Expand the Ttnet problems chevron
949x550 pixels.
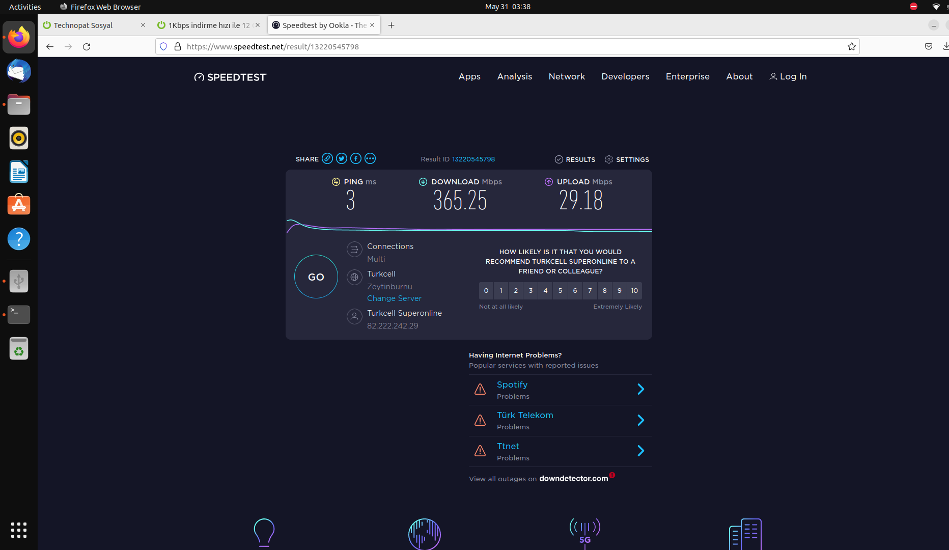[641, 451]
